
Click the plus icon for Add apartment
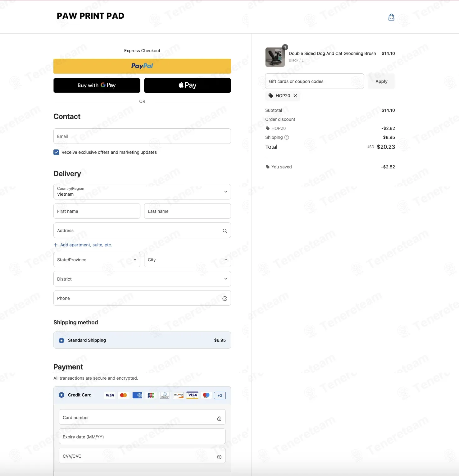(56, 245)
